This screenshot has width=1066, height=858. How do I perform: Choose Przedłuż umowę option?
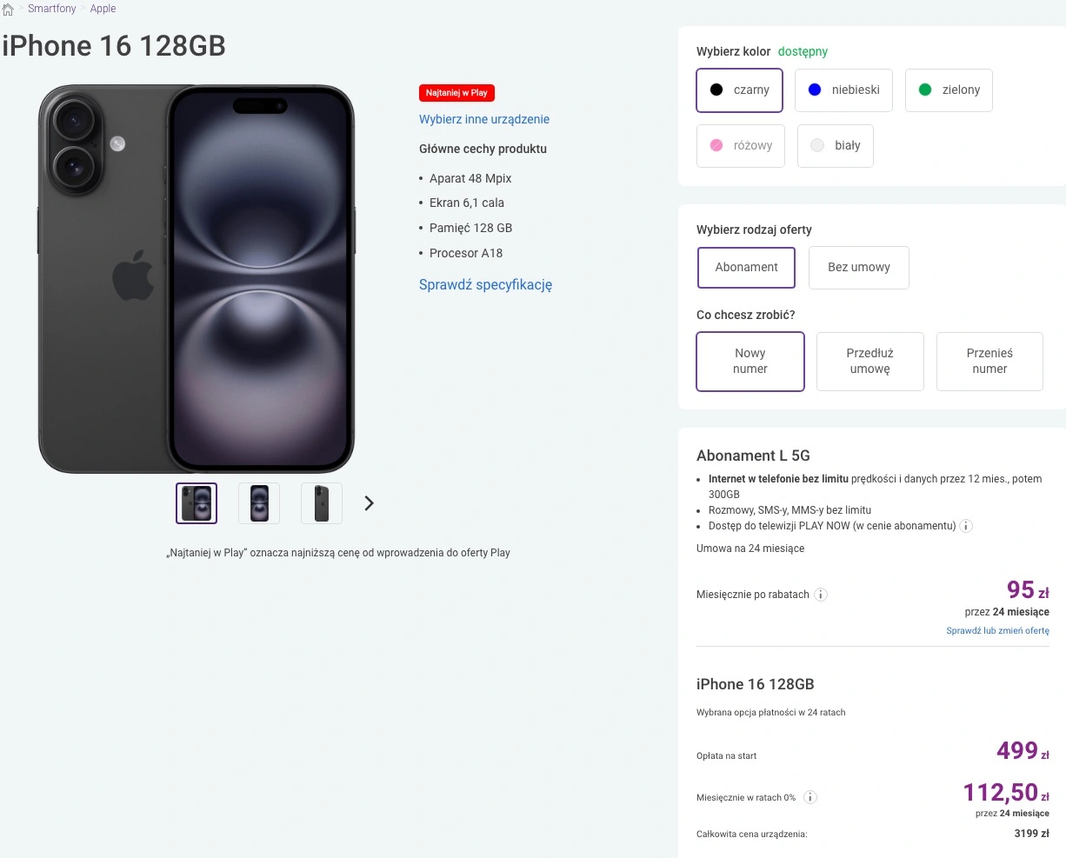coord(870,362)
